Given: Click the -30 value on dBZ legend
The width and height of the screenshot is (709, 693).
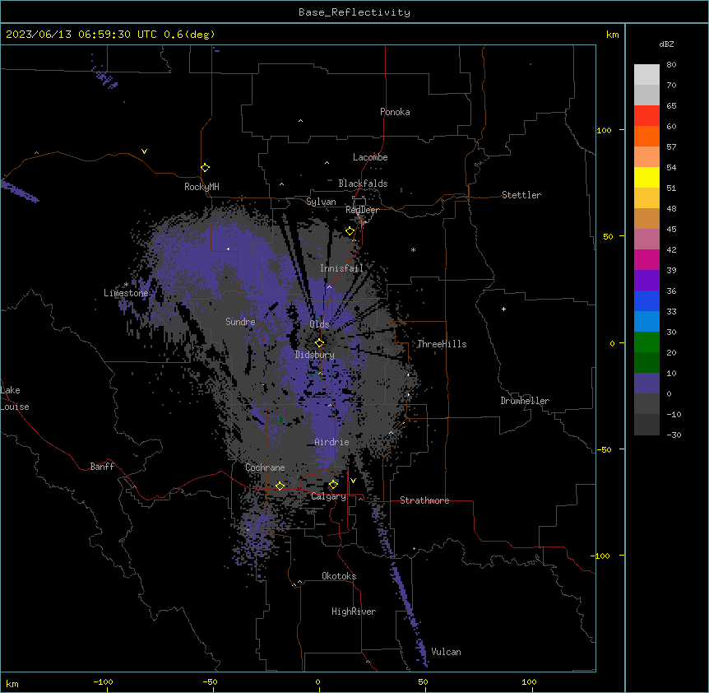Looking at the screenshot, I should coord(674,435).
